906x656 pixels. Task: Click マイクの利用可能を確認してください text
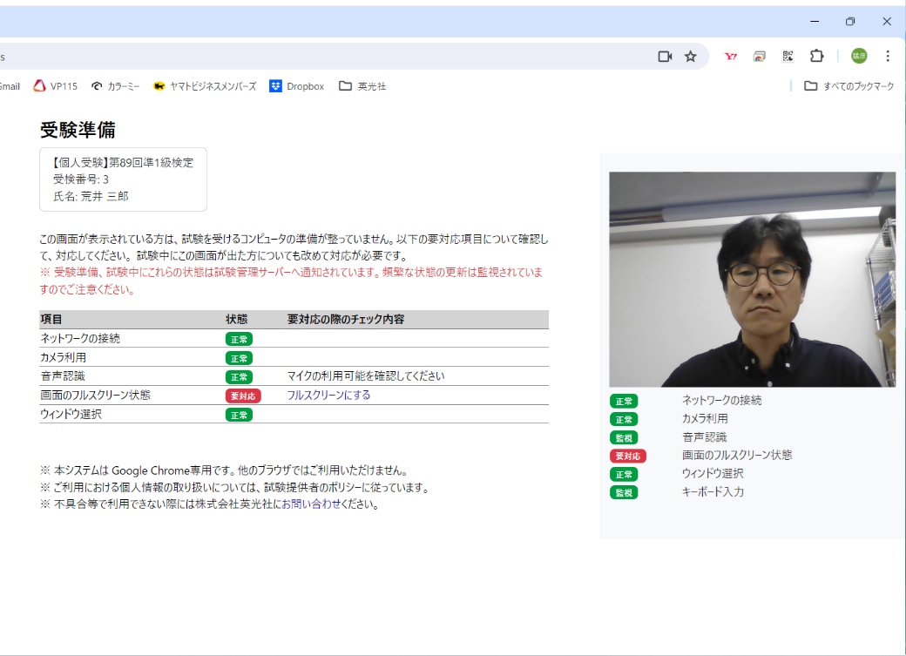(366, 376)
